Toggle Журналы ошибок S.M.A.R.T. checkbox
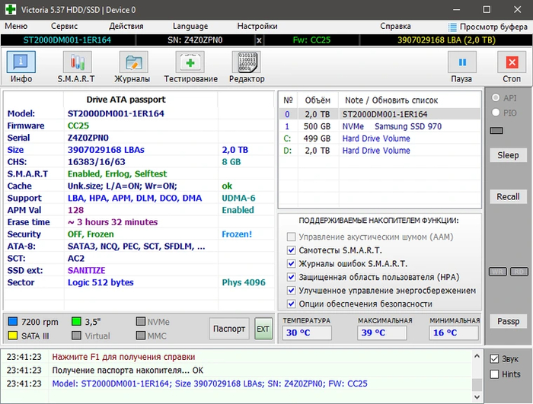Viewport: 533px width, 404px height. tap(291, 263)
